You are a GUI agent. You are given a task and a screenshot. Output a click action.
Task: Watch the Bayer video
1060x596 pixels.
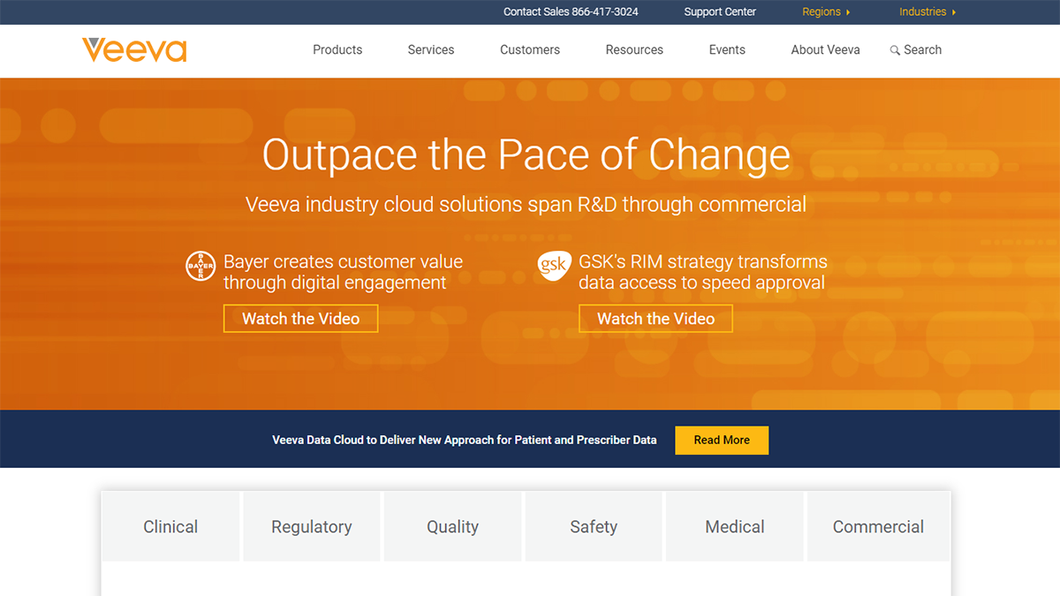[300, 319]
